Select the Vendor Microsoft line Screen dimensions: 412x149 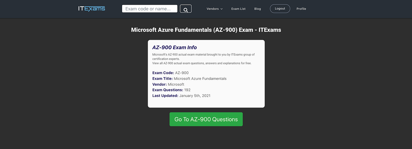click(168, 84)
